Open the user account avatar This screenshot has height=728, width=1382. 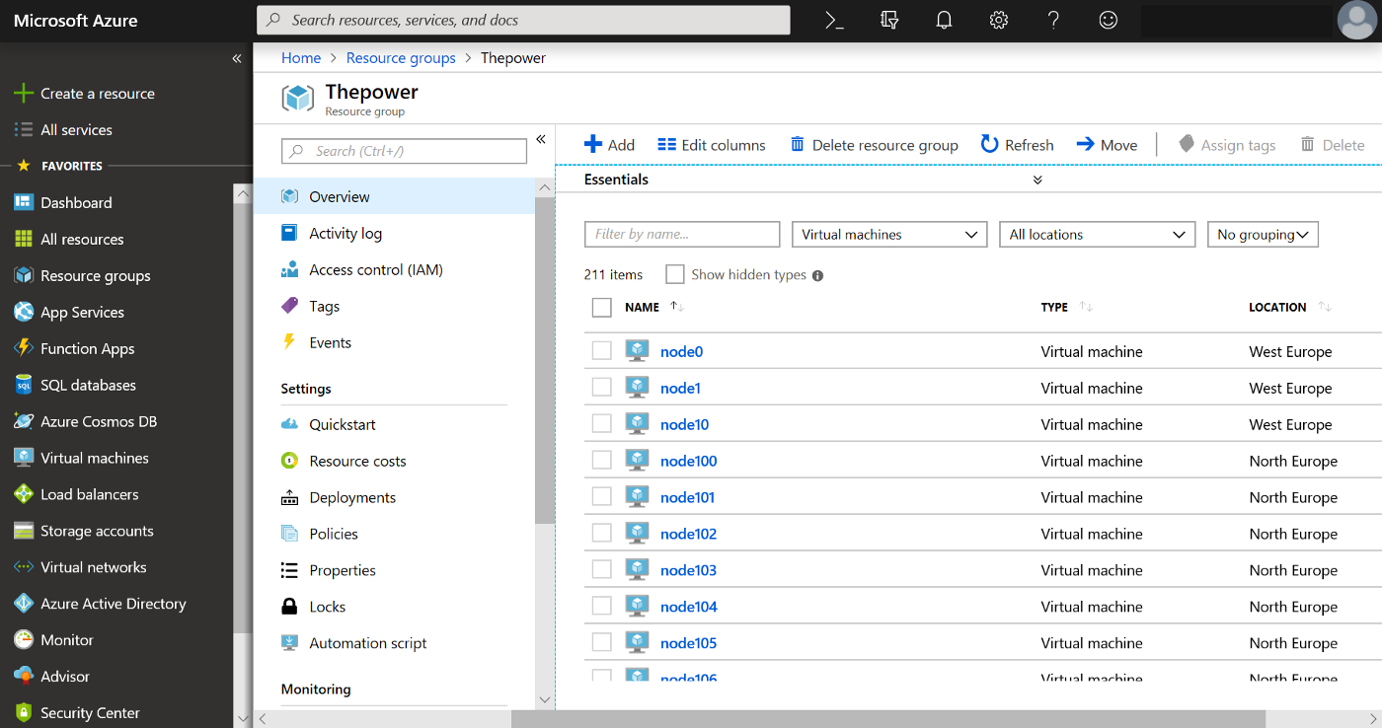point(1356,20)
